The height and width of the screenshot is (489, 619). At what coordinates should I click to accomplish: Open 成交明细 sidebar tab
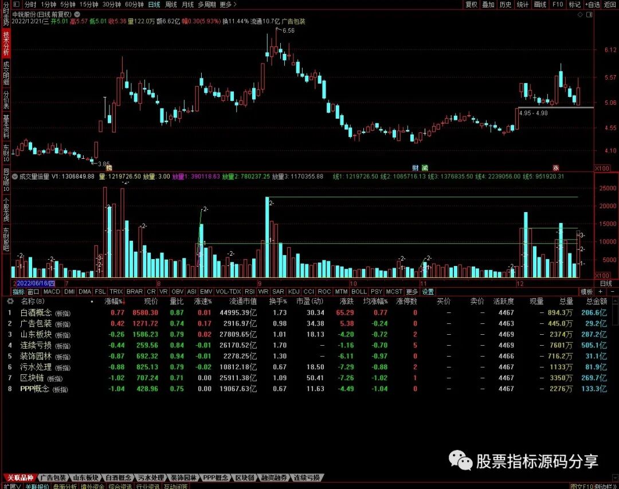pyautogui.click(x=6, y=73)
